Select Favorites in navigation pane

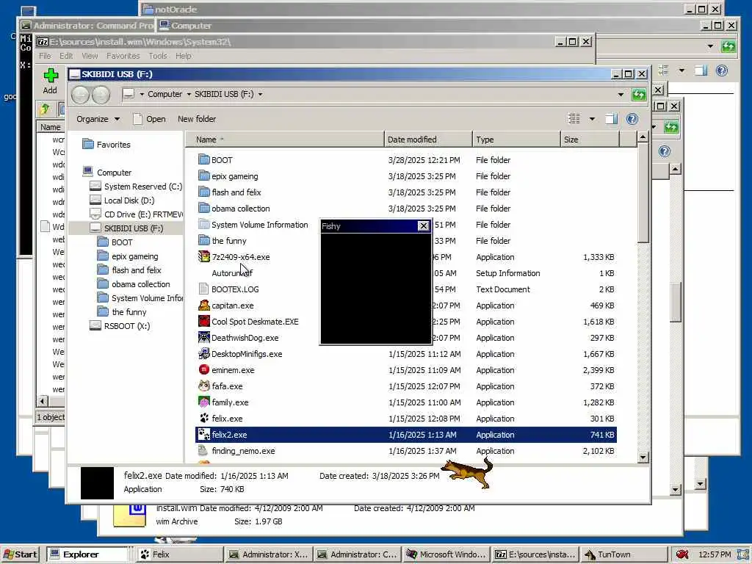pos(106,145)
